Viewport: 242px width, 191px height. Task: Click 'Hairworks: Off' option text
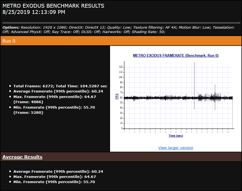tap(116, 32)
